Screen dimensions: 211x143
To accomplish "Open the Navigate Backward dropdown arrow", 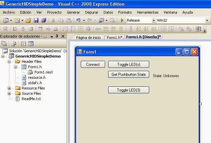I will coord(107,20).
